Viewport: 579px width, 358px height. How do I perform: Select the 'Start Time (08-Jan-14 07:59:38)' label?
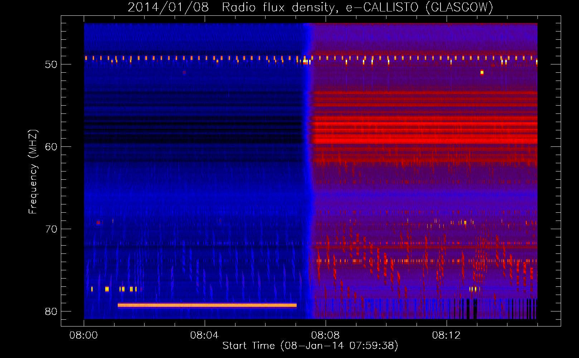pos(310,346)
